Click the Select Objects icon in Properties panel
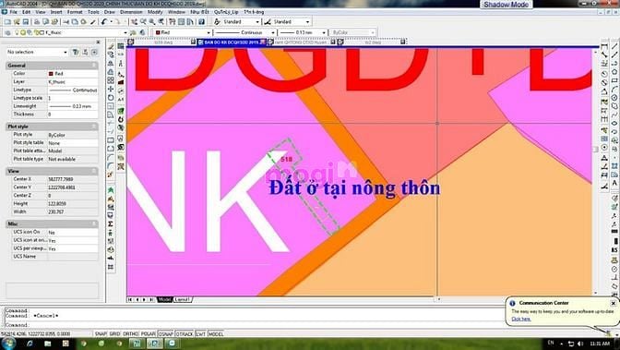This screenshot has width=620, height=350. click(85, 52)
